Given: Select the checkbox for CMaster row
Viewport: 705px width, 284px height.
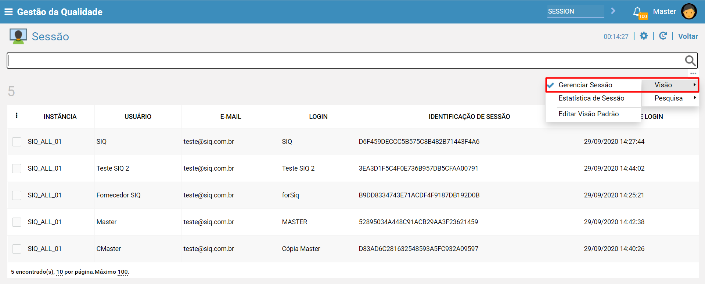Looking at the screenshot, I should pyautogui.click(x=17, y=249).
